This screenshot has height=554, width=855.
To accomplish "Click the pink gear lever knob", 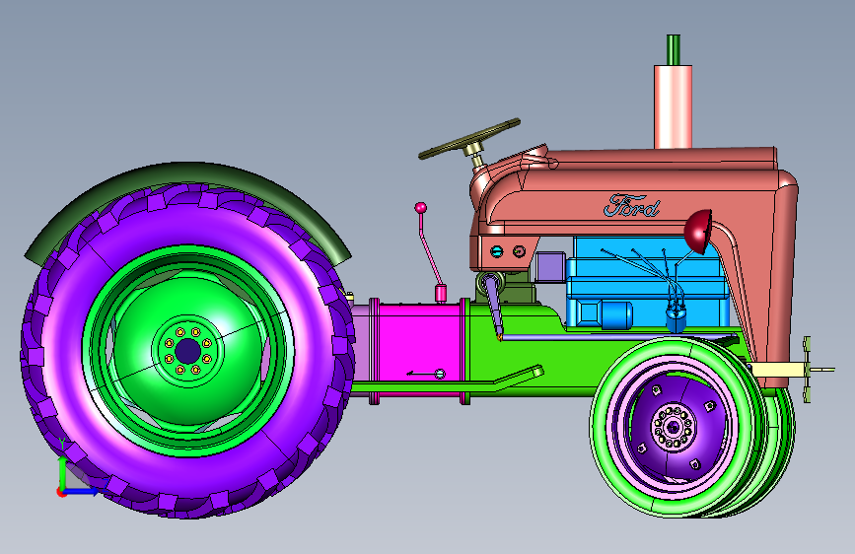I will tap(420, 208).
